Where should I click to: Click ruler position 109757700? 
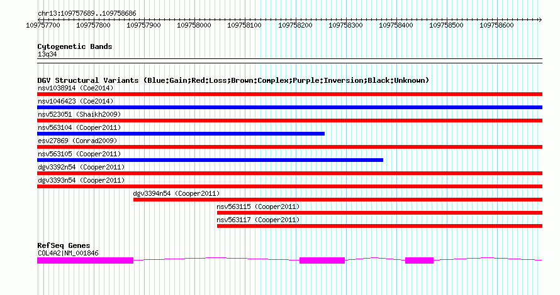(x=43, y=25)
